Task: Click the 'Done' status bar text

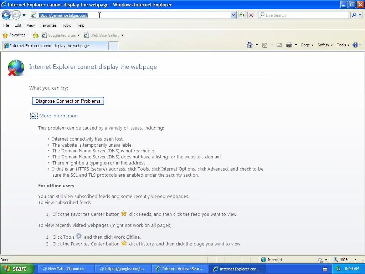Action: (x=5, y=260)
